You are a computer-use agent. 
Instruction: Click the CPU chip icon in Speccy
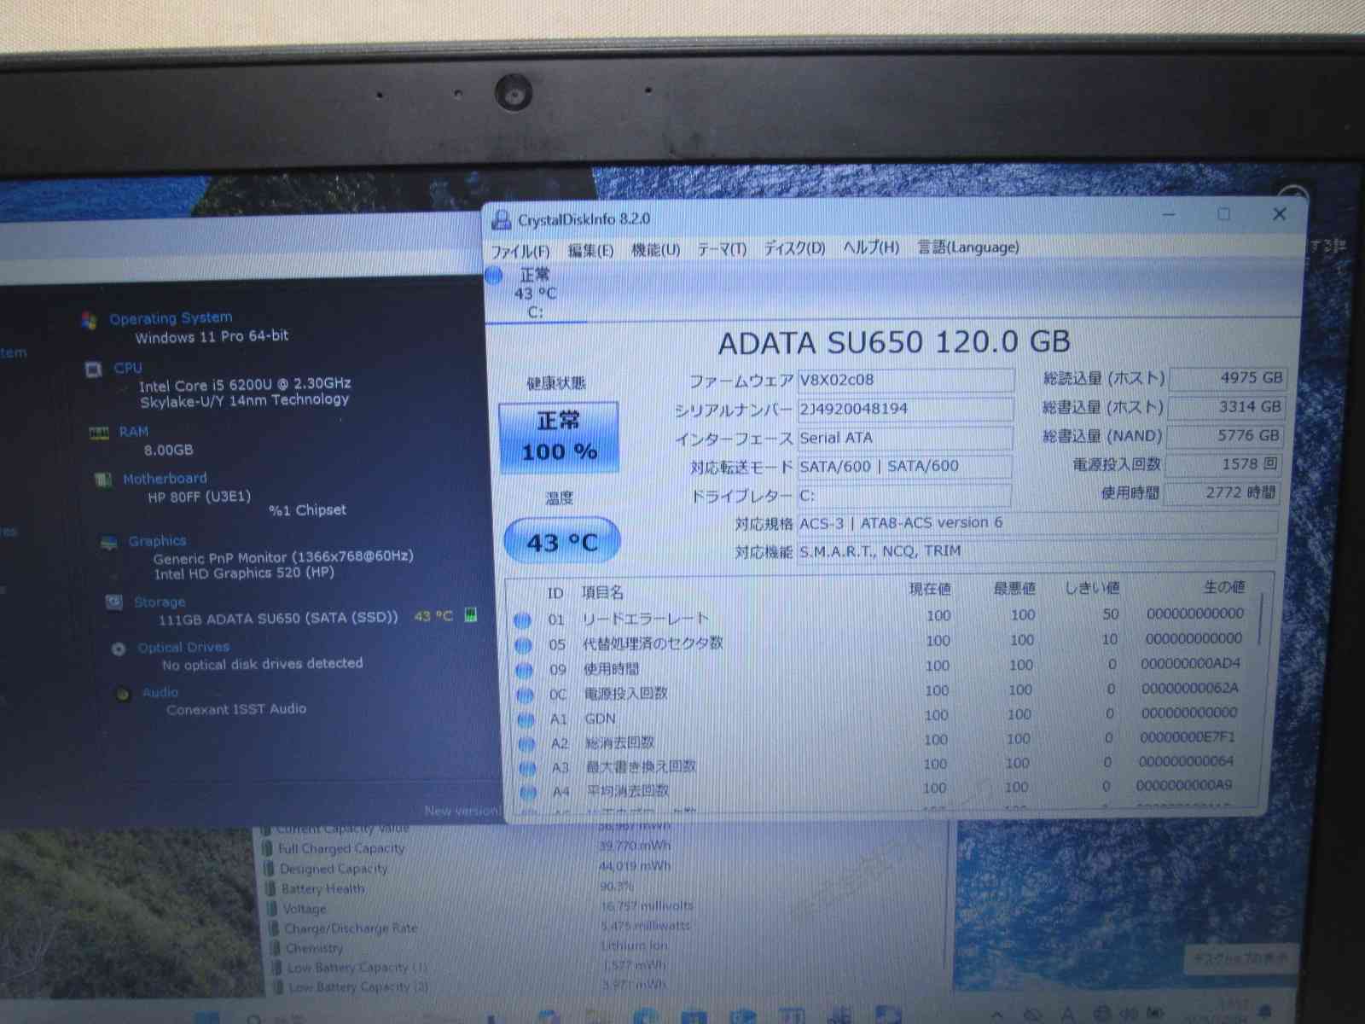click(x=94, y=369)
